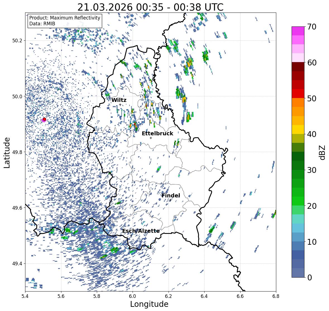Click the colorbar tick label 50

coord(312,98)
